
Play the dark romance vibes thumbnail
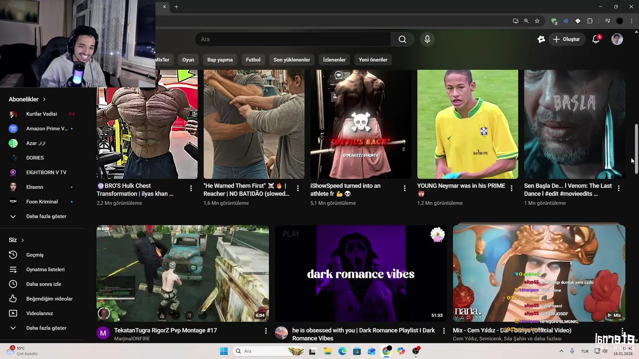361,273
